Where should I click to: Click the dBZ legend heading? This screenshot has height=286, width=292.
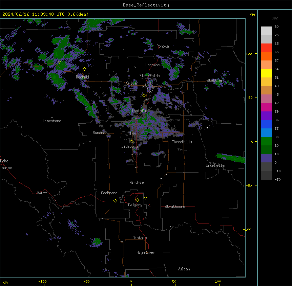[274, 18]
